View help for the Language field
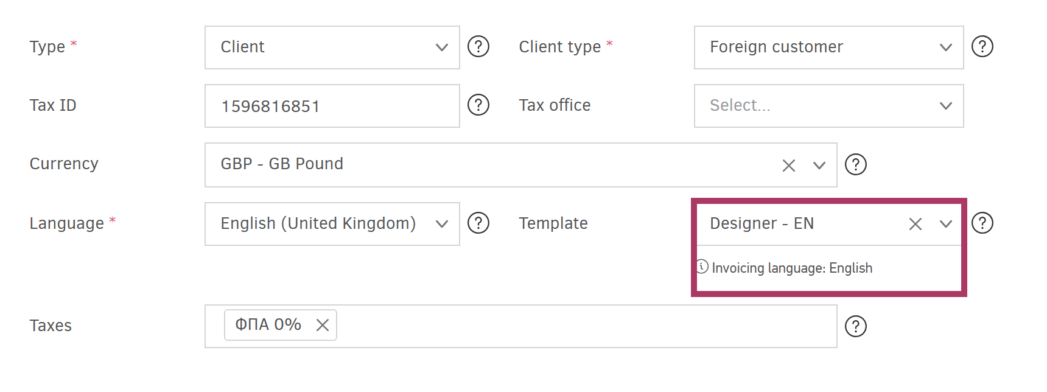This screenshot has height=392, width=1047. (478, 223)
